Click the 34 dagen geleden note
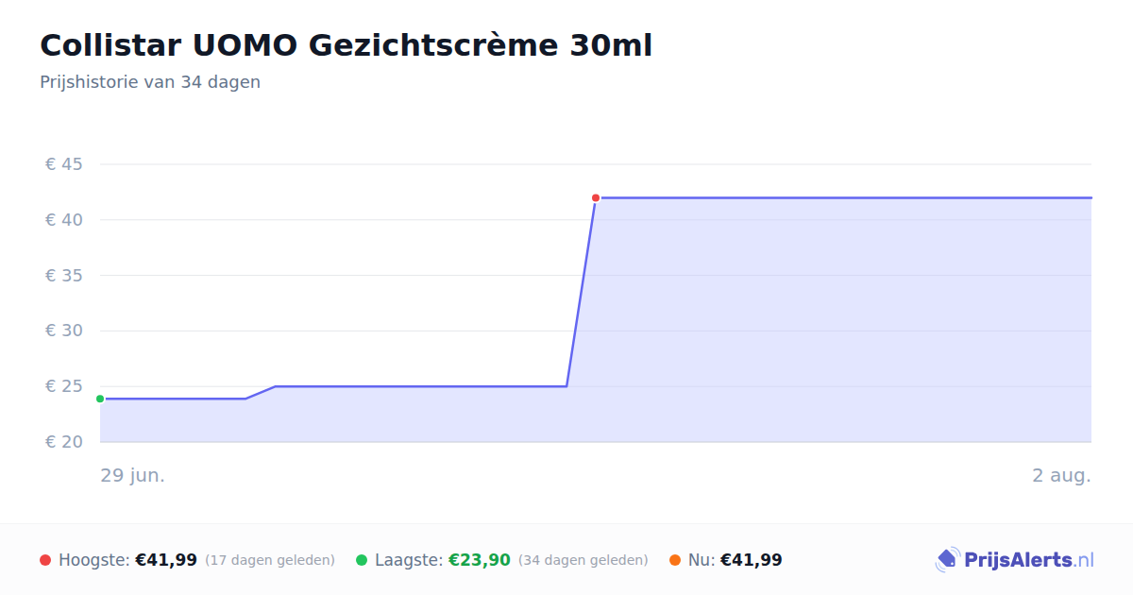 coord(583,560)
